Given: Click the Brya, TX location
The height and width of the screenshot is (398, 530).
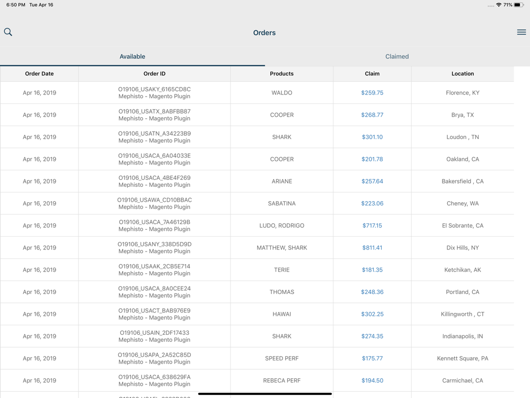Looking at the screenshot, I should (x=463, y=115).
